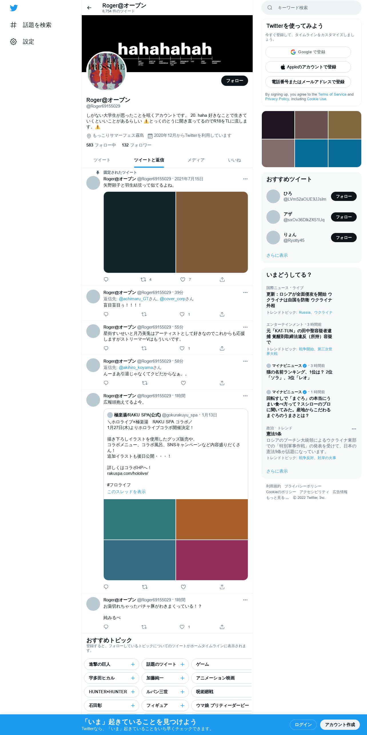Add the 石田彰 topic
The height and width of the screenshot is (735, 367).
pyautogui.click(x=133, y=706)
